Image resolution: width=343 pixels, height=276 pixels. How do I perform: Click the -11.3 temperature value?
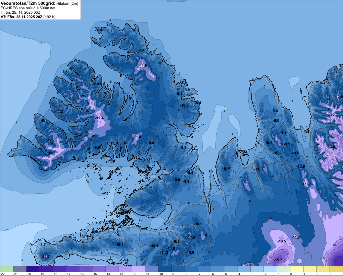(x=164, y=252)
